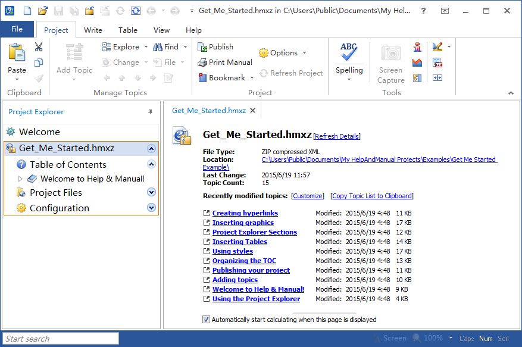Viewport: 522px width, 347px height.
Task: Pin the Project Explorer panel
Action: click(x=150, y=112)
